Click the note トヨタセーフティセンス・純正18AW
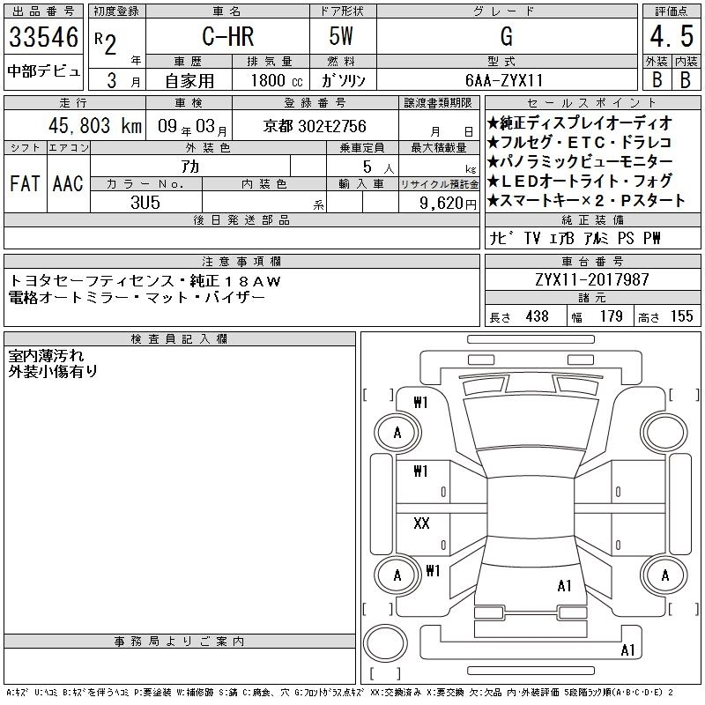Image resolution: width=705 pixels, height=705 pixels. click(145, 281)
